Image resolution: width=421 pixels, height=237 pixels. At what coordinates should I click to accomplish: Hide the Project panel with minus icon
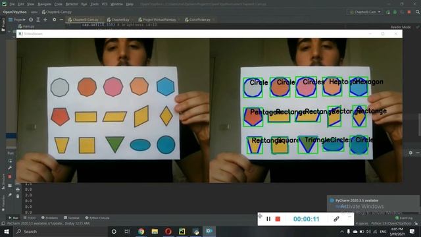61,20
